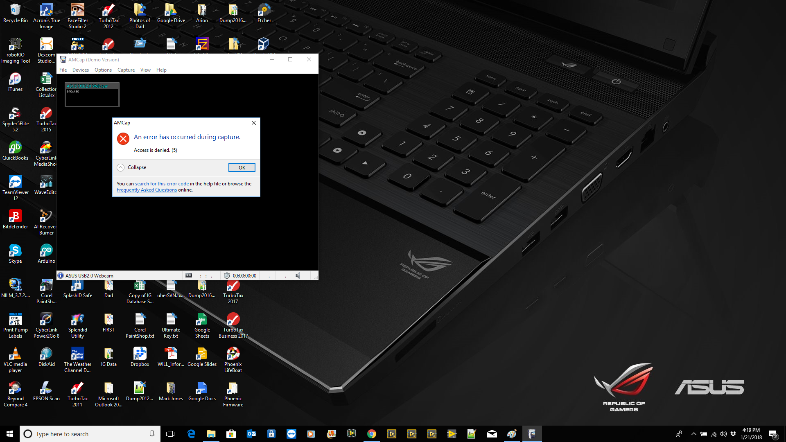The height and width of the screenshot is (442, 786).
Task: Select the Phoenix LifeBoat desktop icon
Action: click(x=233, y=360)
